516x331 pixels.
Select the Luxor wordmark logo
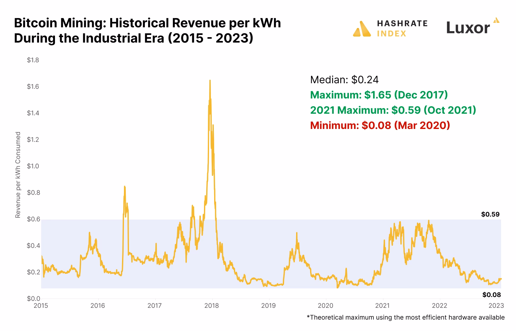tap(467, 28)
